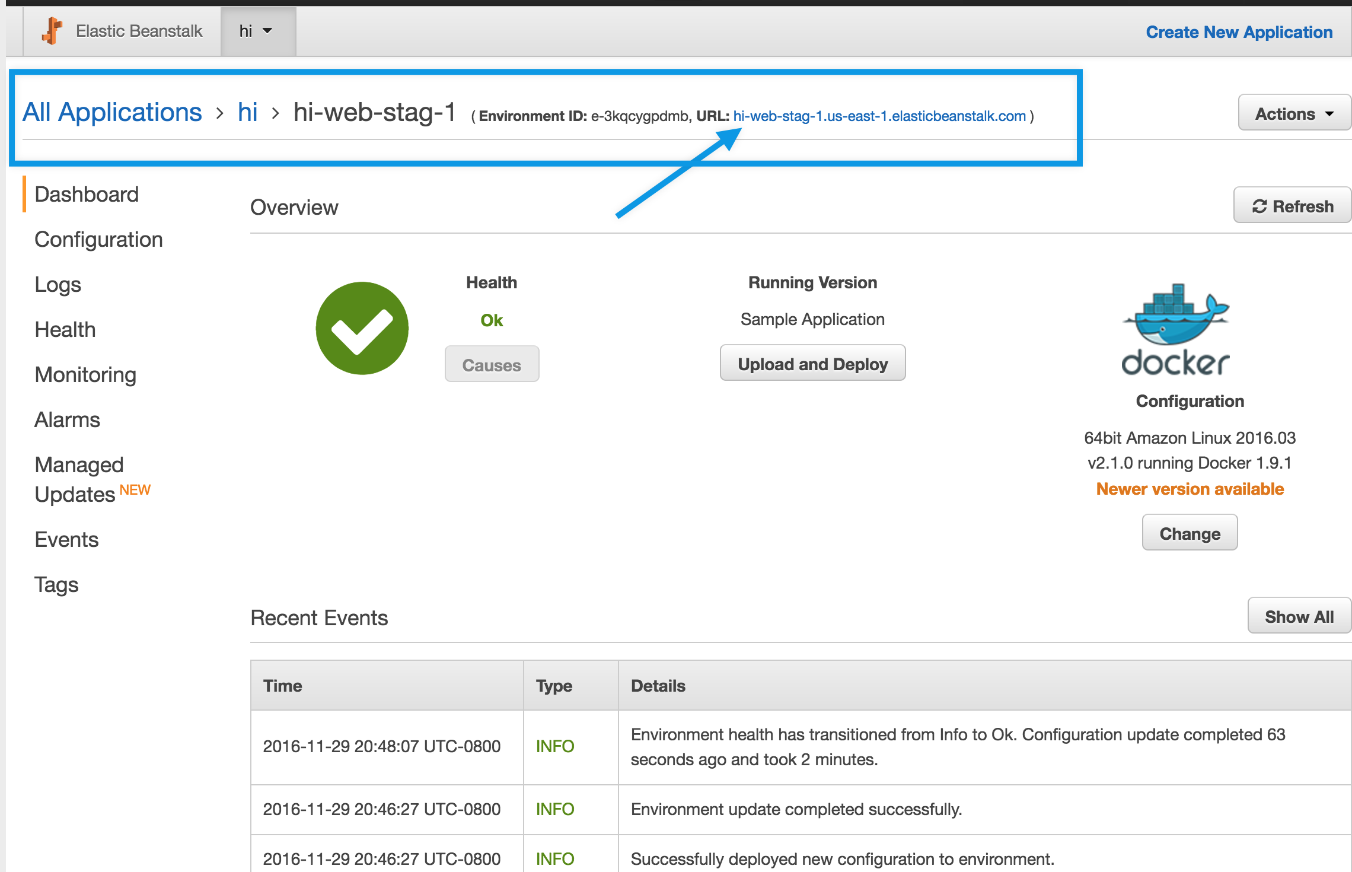Select Monitoring in the sidebar
The width and height of the screenshot is (1352, 872).
[x=85, y=375]
